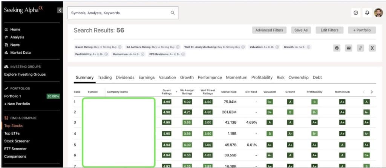The width and height of the screenshot is (386, 168).
Task: Switch to the Trading tab
Action: pos(105,77)
